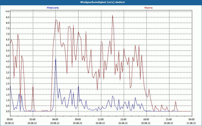Screen dimensions: 202x126
Task: Click the 6,5 y-axis value
Action: coord(7,40)
